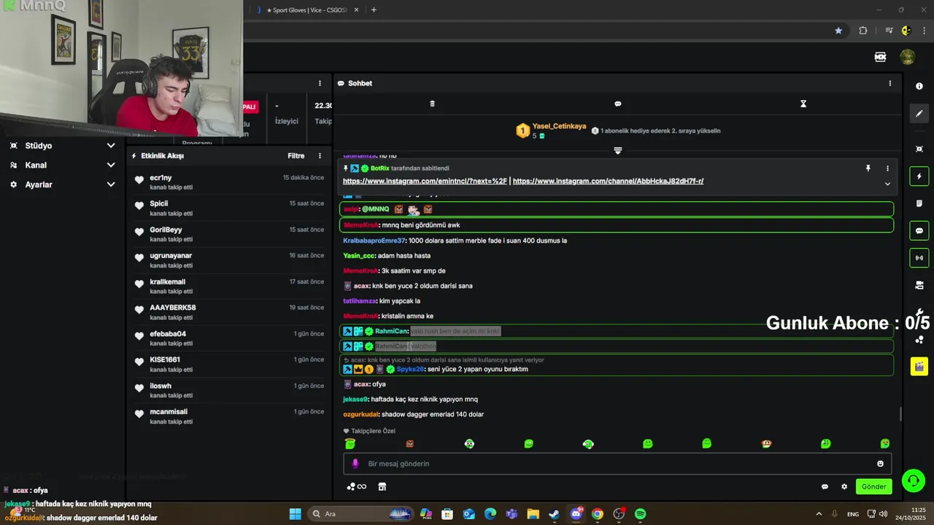Unpin the BotRix pinned message
The height and width of the screenshot is (525, 934).
pos(868,168)
